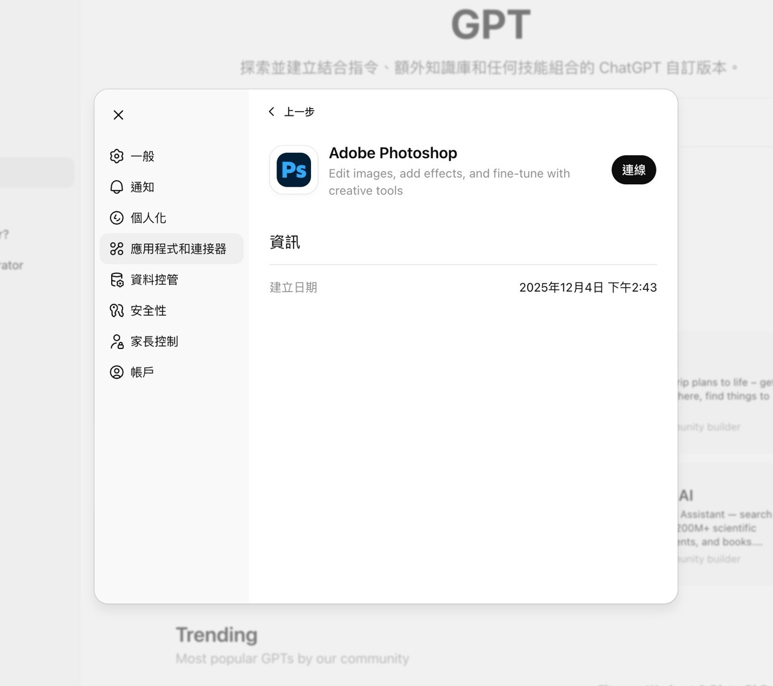Click the 資訊 section heading
The image size is (773, 686).
tap(284, 242)
